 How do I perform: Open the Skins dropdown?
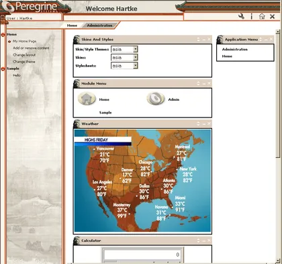tap(136, 57)
